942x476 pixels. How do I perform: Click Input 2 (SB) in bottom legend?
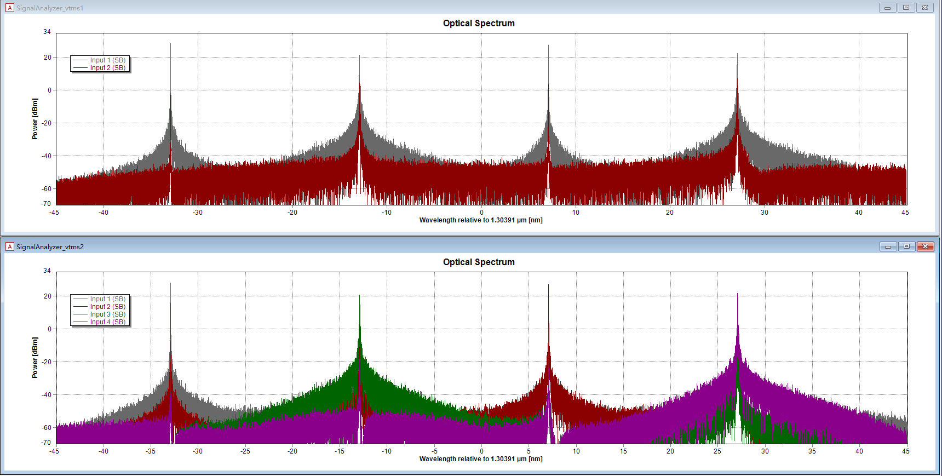coord(108,307)
